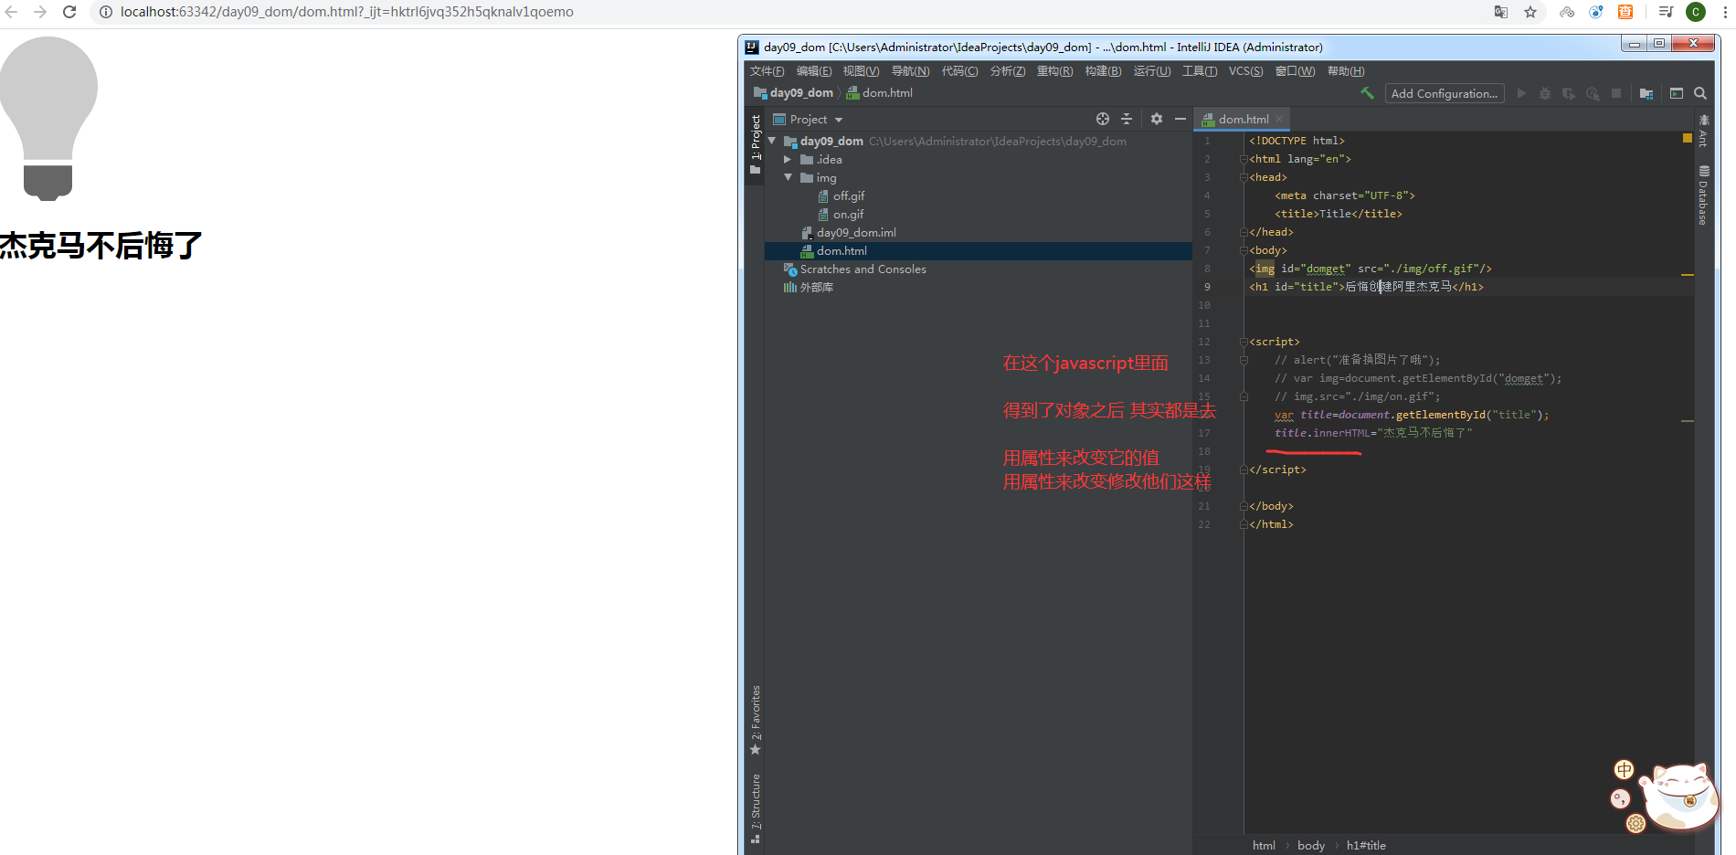
Task: Click the browser address bar URL
Action: pyautogui.click(x=347, y=12)
